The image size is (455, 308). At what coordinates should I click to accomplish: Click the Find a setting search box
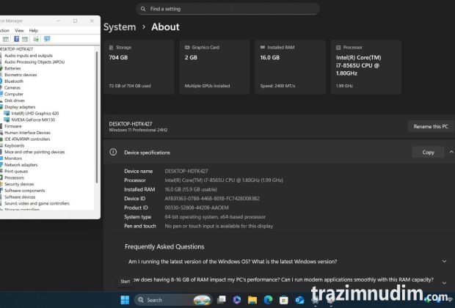coord(227,9)
